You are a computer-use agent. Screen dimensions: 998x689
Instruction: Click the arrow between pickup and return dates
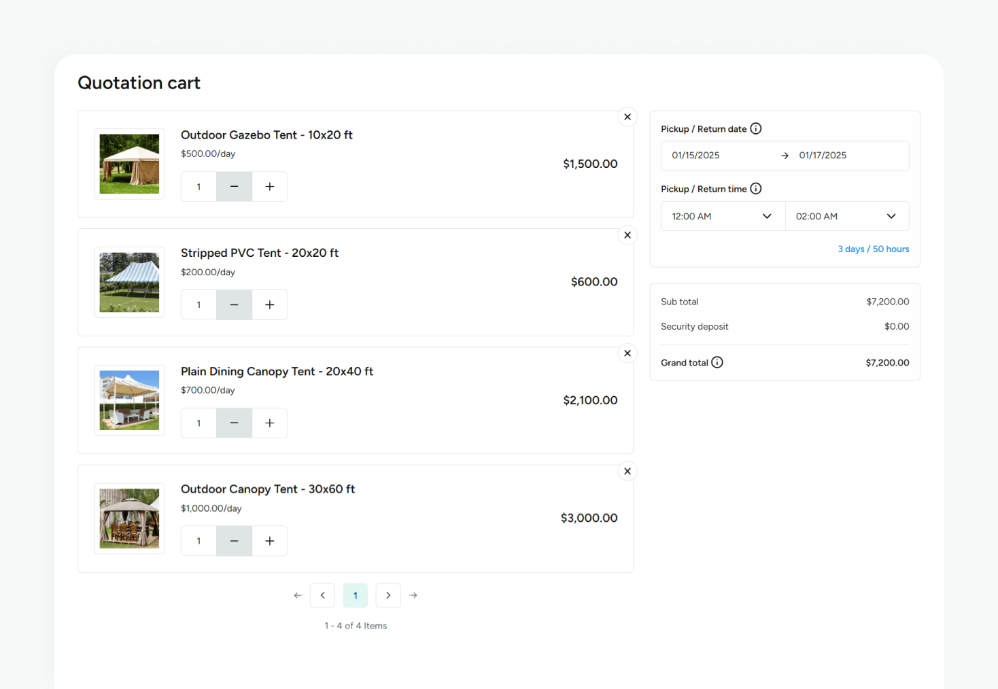[785, 156]
